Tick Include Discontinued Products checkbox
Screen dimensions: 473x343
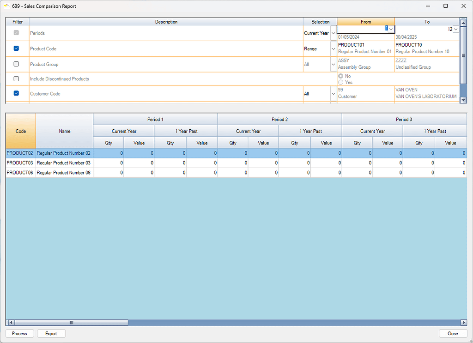pos(17,78)
